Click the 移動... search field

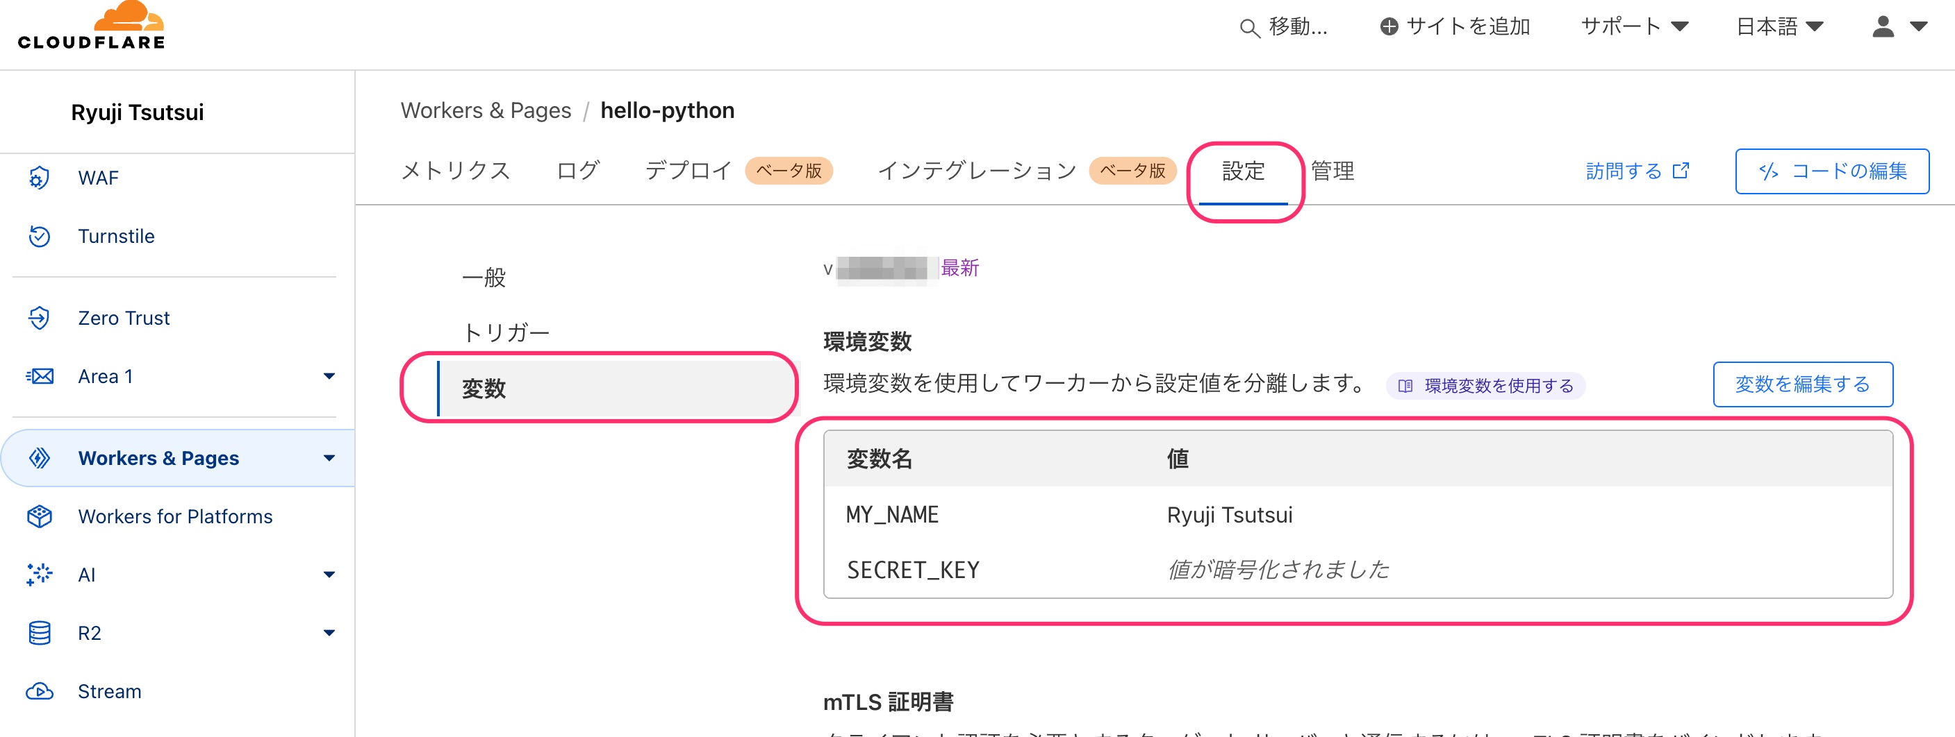(1284, 27)
